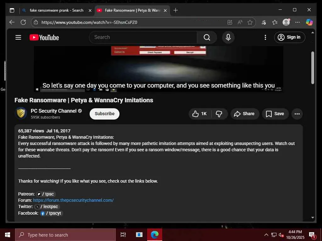Open Edge Settings and more menu
Viewport: 322px width, 241px height.
click(x=297, y=22)
